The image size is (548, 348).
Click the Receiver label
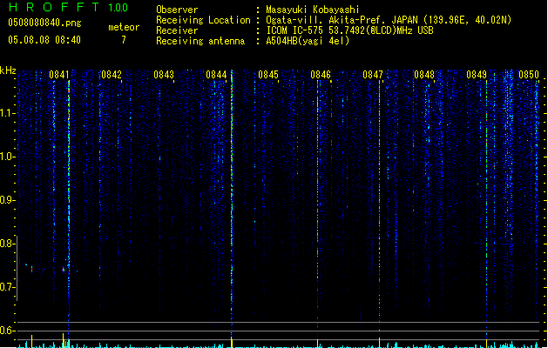pos(177,30)
